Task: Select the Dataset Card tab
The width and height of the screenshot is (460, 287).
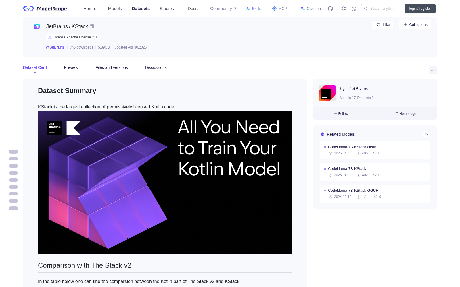Action: pos(35,67)
